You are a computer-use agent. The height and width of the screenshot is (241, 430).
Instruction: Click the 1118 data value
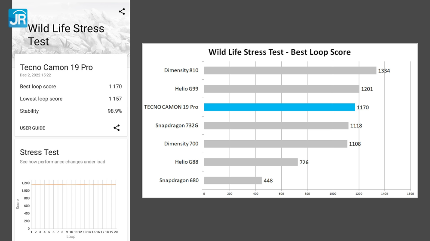356,126
